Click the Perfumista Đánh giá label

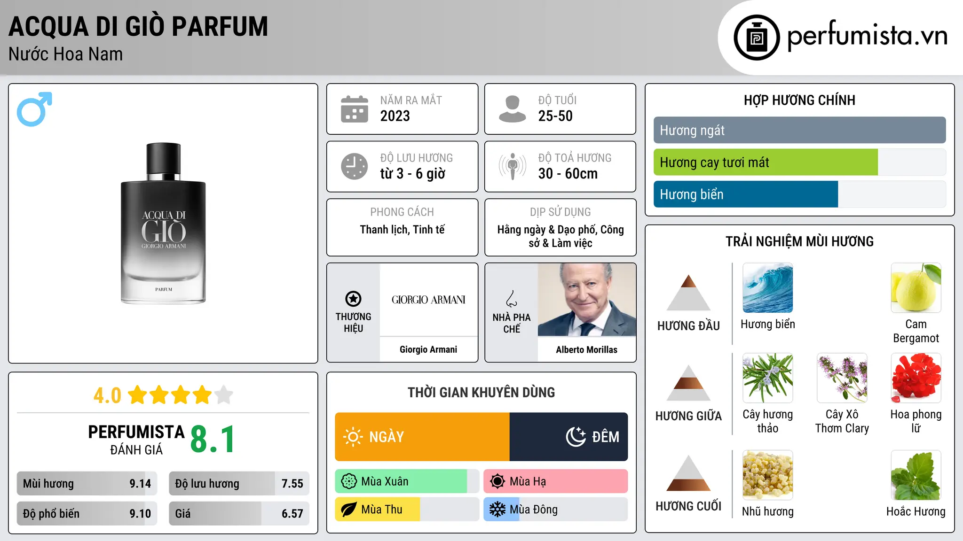[136, 440]
